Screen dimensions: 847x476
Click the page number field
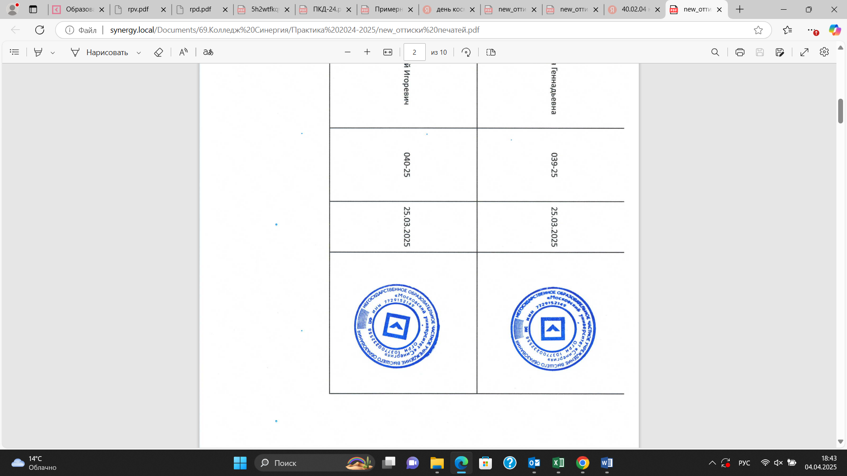414,52
